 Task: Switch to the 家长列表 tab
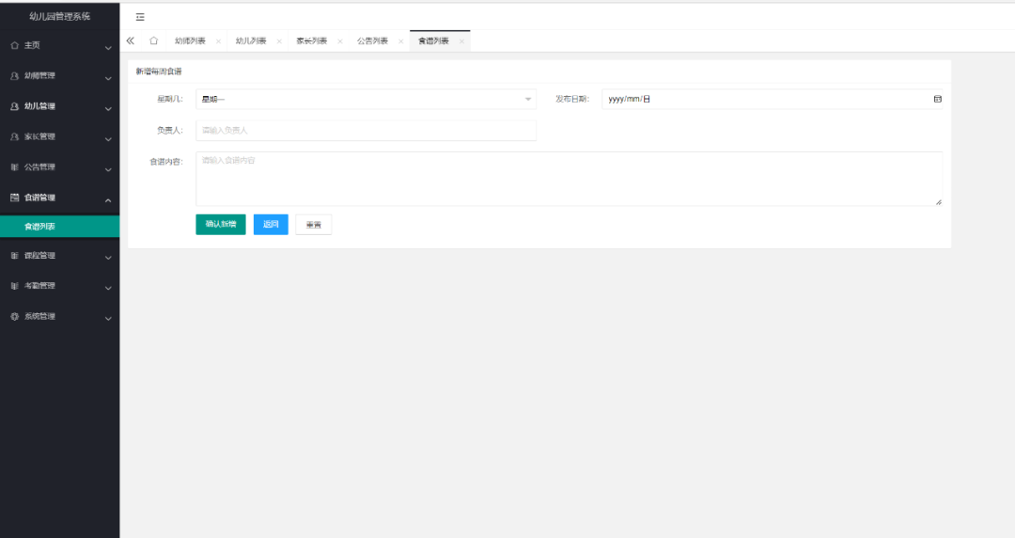[312, 40]
